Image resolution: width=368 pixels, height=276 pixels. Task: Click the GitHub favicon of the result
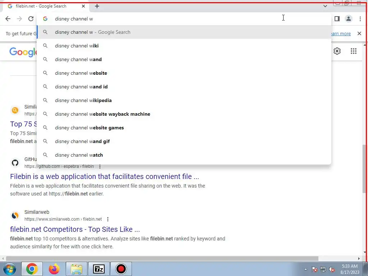15,163
